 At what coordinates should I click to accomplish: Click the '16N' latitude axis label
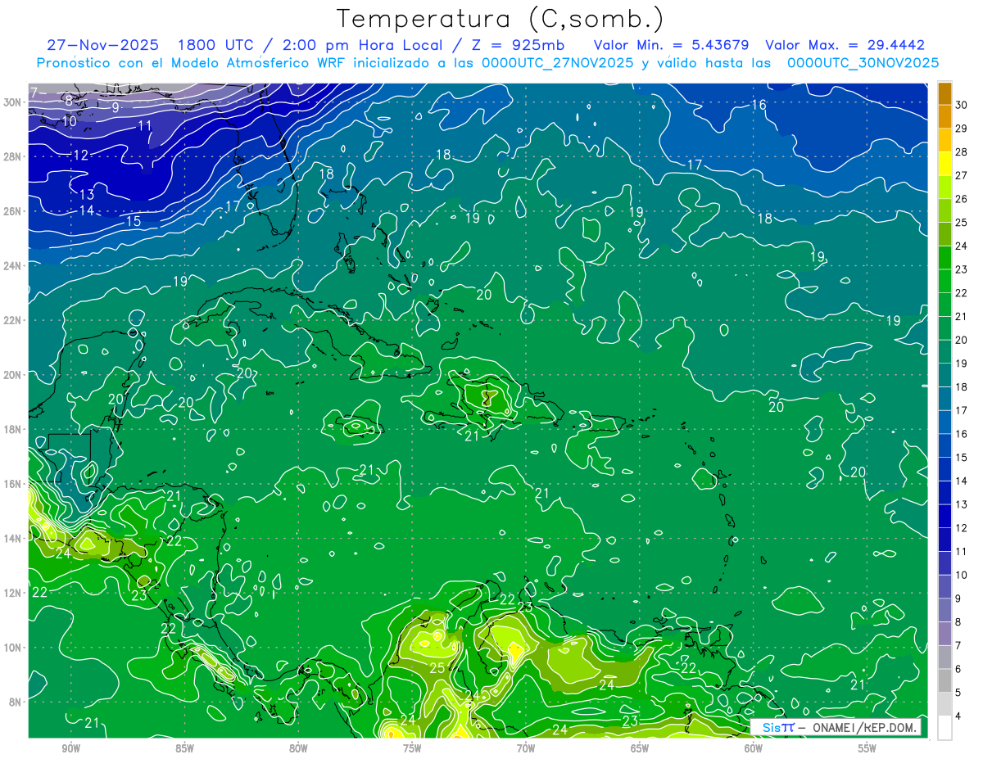pos(11,484)
